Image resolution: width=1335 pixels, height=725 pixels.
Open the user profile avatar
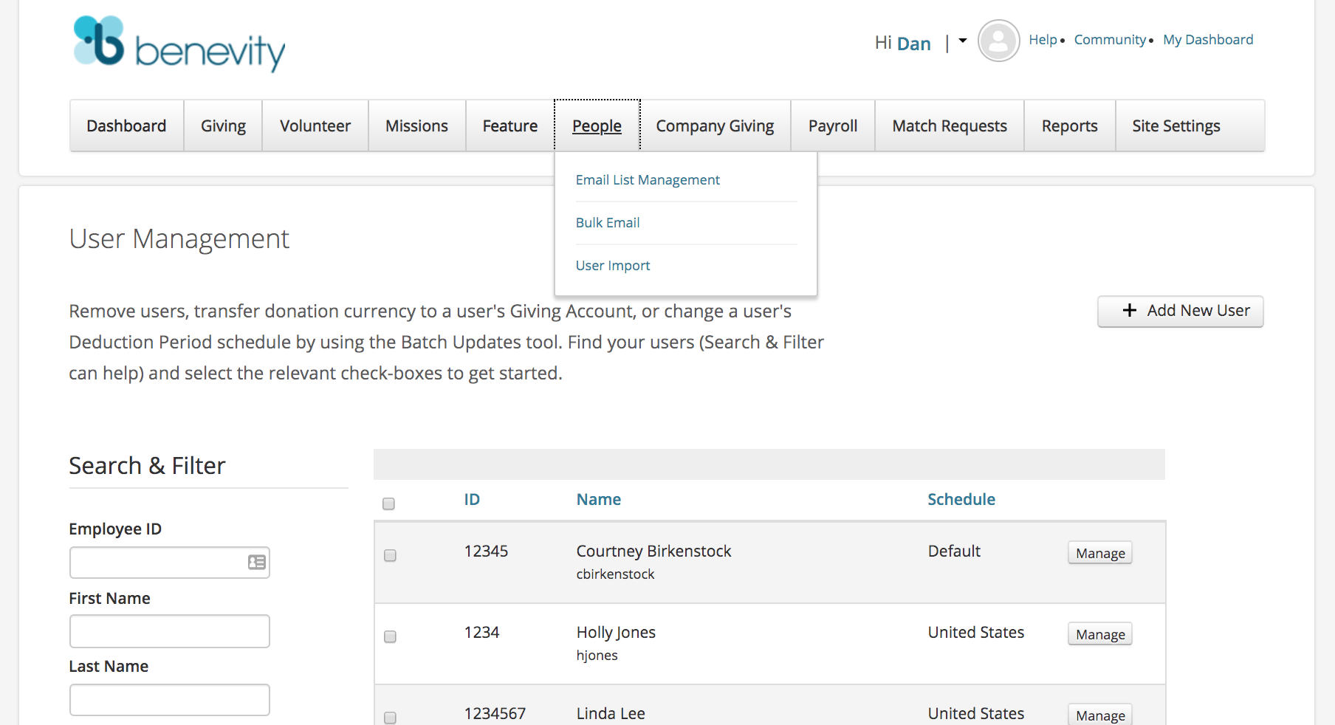(998, 41)
